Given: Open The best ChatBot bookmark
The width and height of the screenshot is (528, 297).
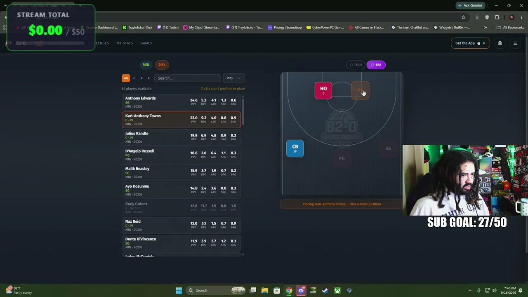Looking at the screenshot, I should [x=410, y=28].
